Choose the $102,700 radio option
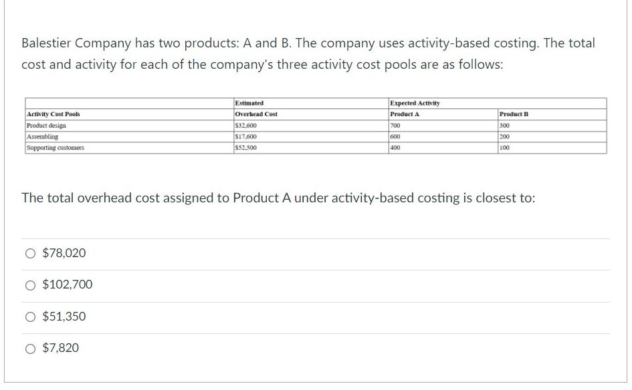632x390 pixels. click(x=30, y=285)
